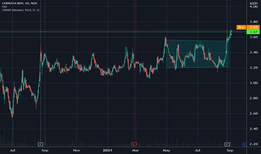Click the 3.20 price axis label
261x154 pixels.
(x=253, y=67)
